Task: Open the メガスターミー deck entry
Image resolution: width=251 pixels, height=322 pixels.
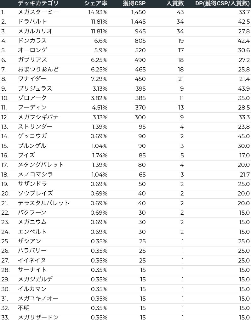Action: (38, 12)
